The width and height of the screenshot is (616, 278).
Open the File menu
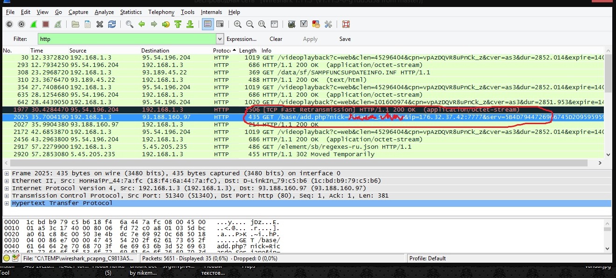[x=10, y=12]
